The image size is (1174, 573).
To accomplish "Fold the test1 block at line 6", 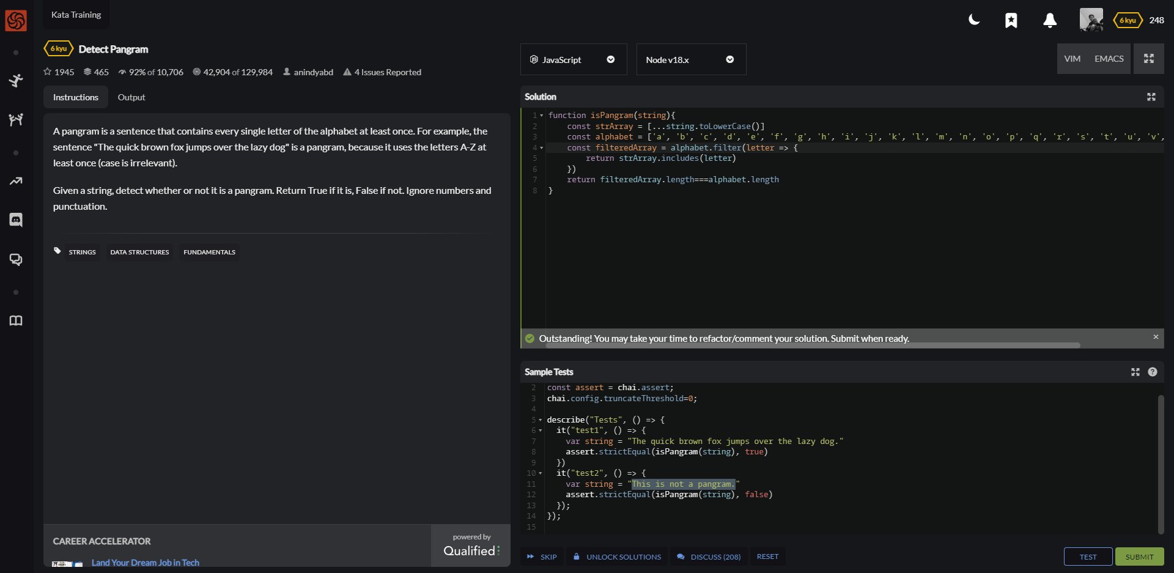I will 541,431.
